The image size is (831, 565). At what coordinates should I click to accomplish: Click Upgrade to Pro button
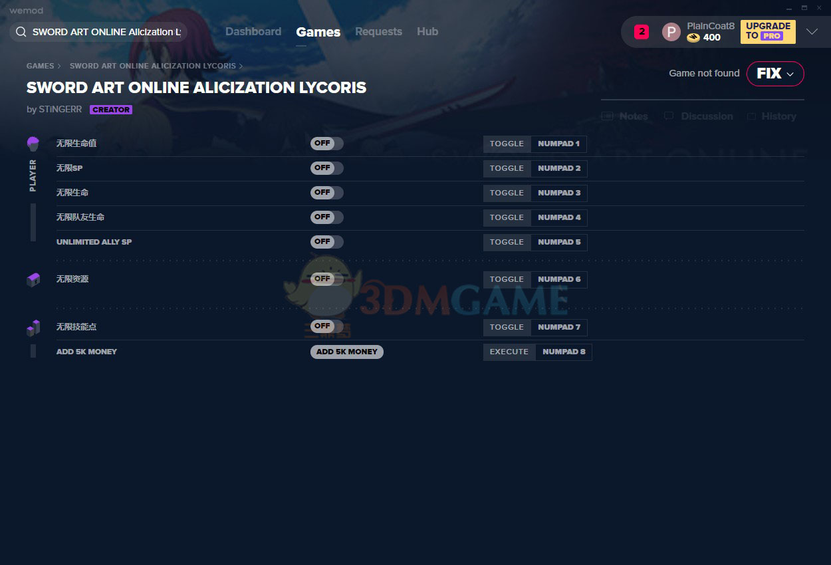[x=768, y=31]
